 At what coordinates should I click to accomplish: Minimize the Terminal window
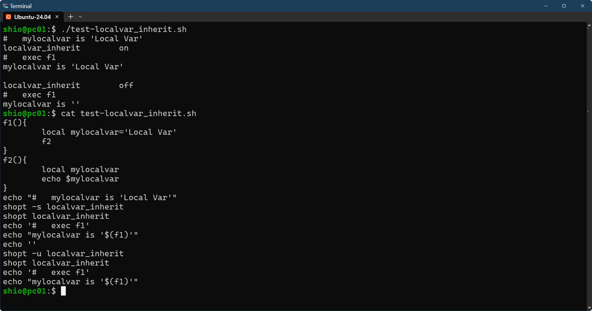pyautogui.click(x=546, y=6)
